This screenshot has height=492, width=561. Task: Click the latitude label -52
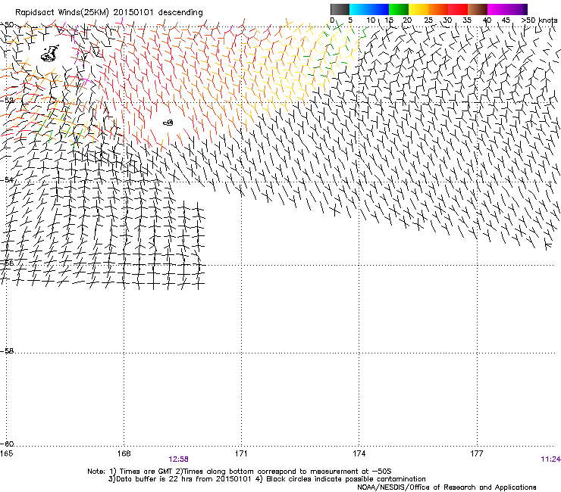point(7,101)
